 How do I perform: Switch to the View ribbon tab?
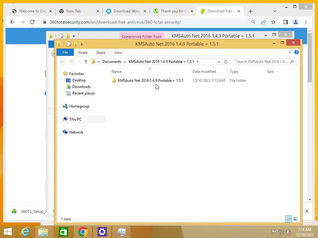pyautogui.click(x=118, y=53)
